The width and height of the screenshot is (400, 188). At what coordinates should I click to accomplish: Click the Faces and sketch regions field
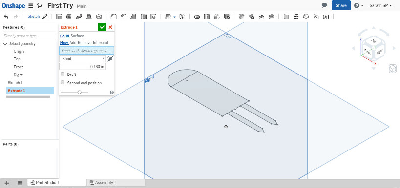(86, 51)
